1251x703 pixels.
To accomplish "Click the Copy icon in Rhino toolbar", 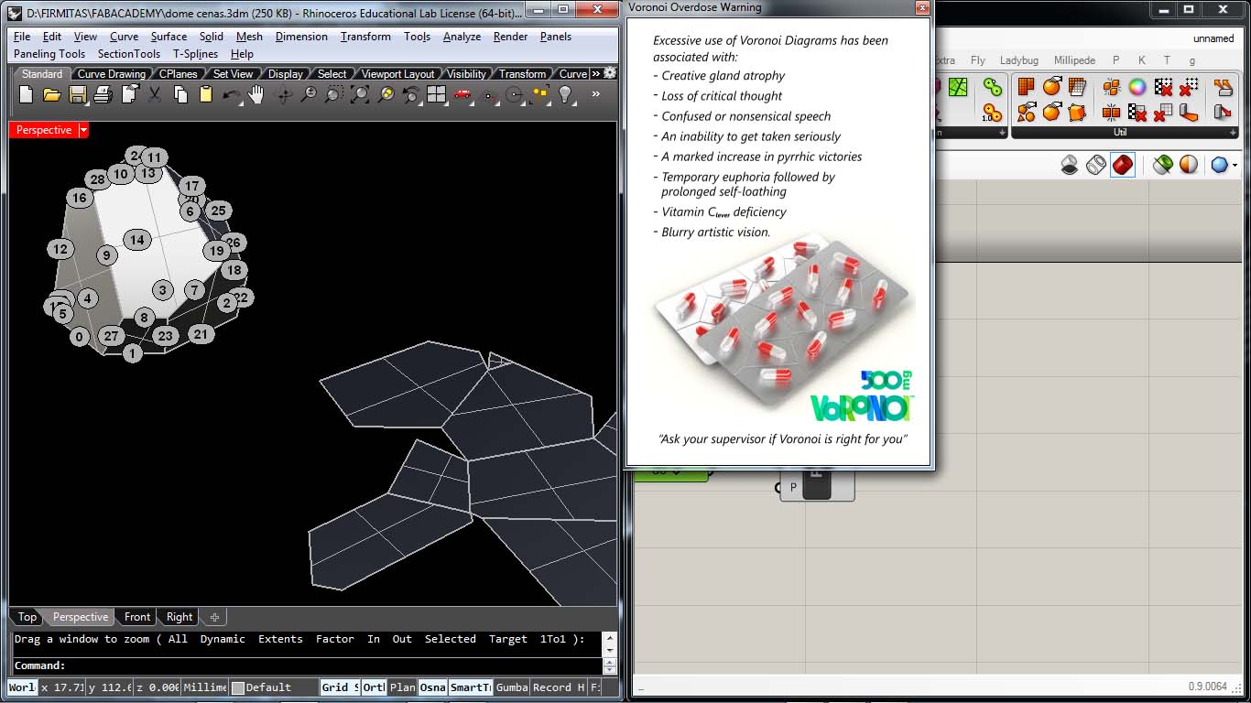I will pyautogui.click(x=180, y=94).
